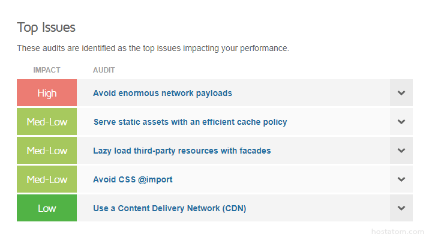432x240 pixels.
Task: Click Med-Low badge beside CSS @import audit
Action: point(47,179)
